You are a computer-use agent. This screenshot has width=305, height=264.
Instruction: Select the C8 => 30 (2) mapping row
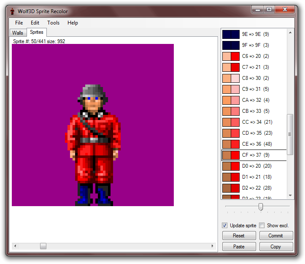click(x=254, y=78)
